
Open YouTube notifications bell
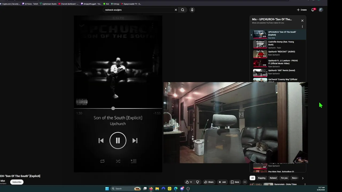click(x=313, y=10)
